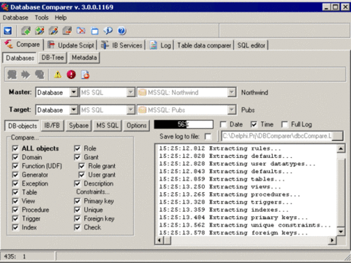This screenshot has height=263, width=351.
Task: Open the Master Database type dropdown
Action: pos(74,92)
